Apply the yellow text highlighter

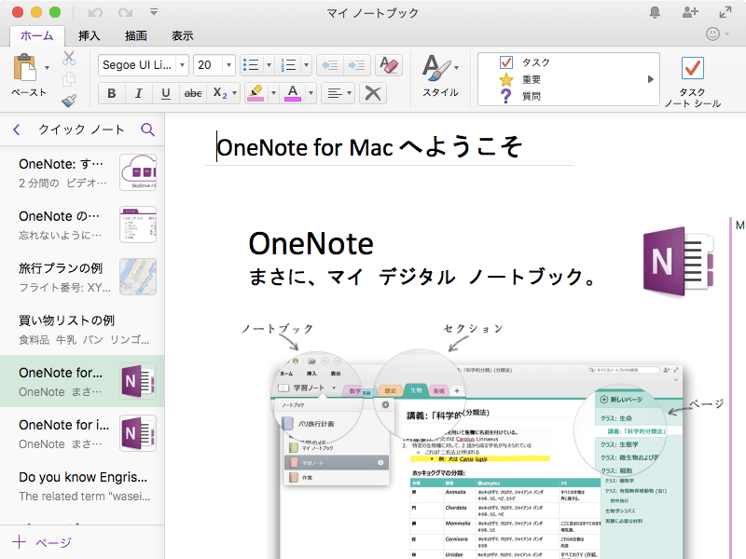(256, 93)
